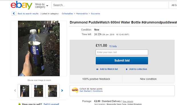Click the star icon for collection
Image resolution: width=177 pixels, height=105 pixels.
pos(127,69)
